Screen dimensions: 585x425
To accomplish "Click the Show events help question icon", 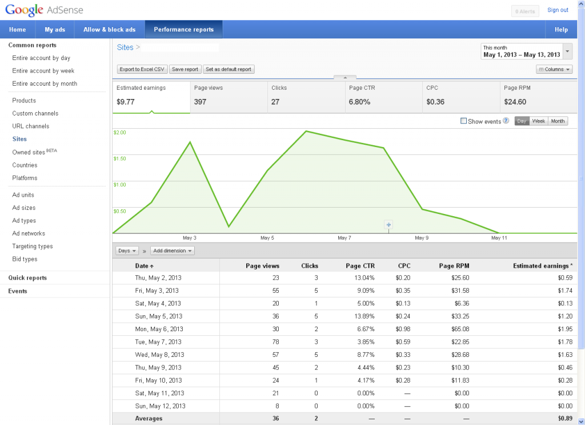I will [506, 121].
